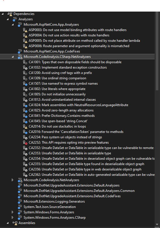
Task: Expand System.Windows.Forms.Analyzers.CSharp node
Action: [x=13, y=218]
